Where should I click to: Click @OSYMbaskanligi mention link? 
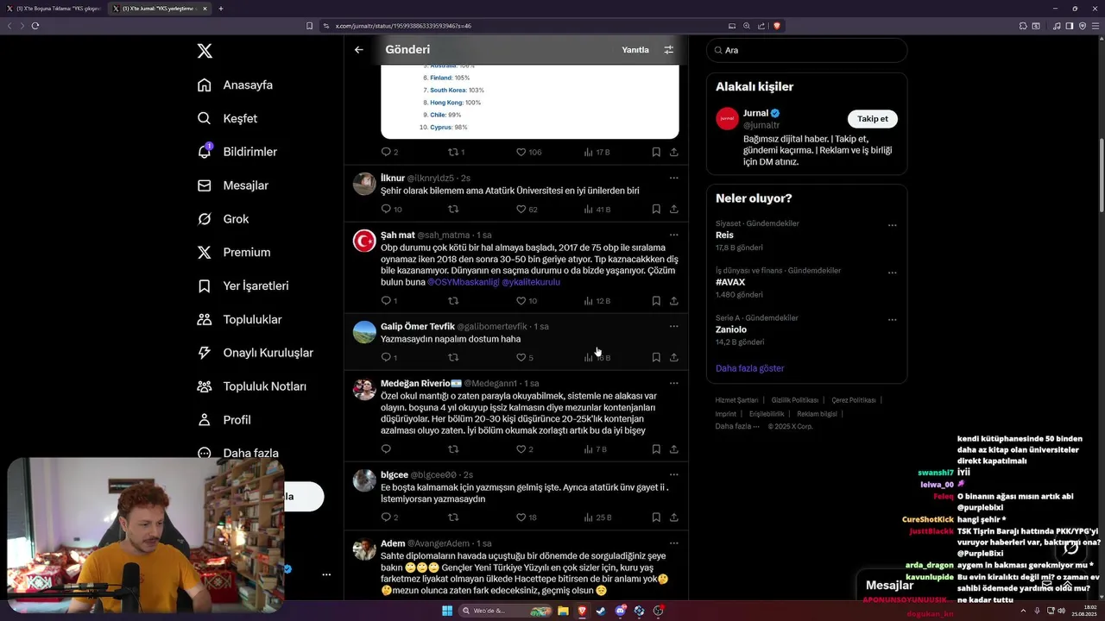pos(463,282)
